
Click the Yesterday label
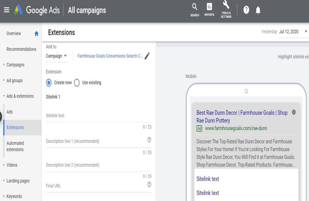pyautogui.click(x=269, y=32)
